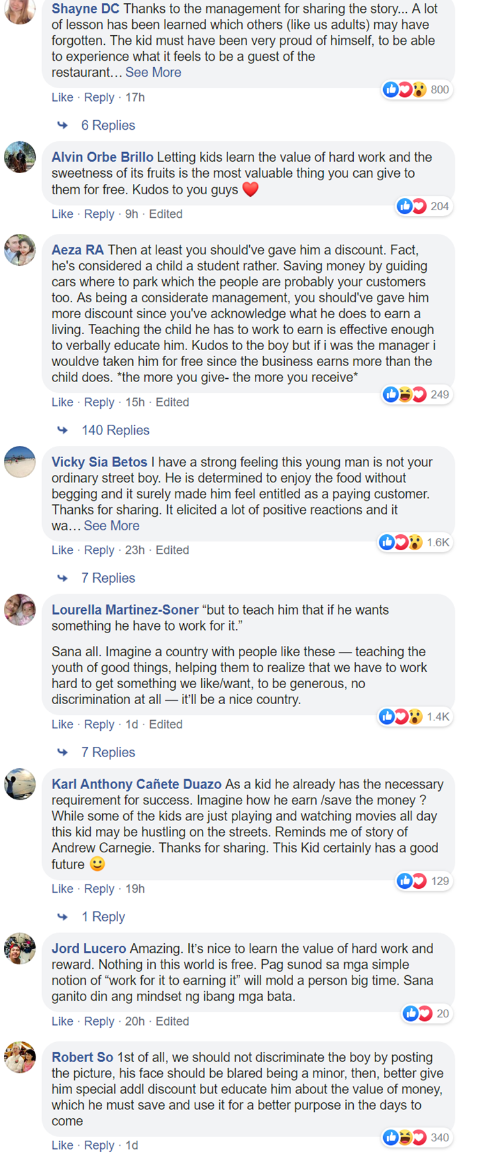Show reactions for Vicky Sia Betos' comment
Viewport: 479px width, 1154px height.
pos(414,542)
